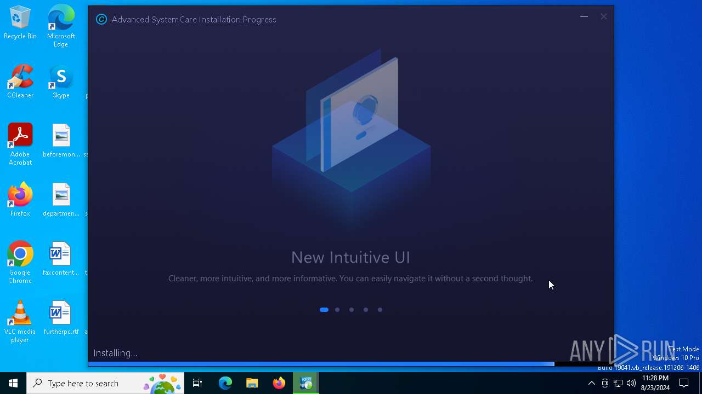Screen dimensions: 702x394
Task: Open Google Chrome desktop shortcut
Action: tap(20, 263)
